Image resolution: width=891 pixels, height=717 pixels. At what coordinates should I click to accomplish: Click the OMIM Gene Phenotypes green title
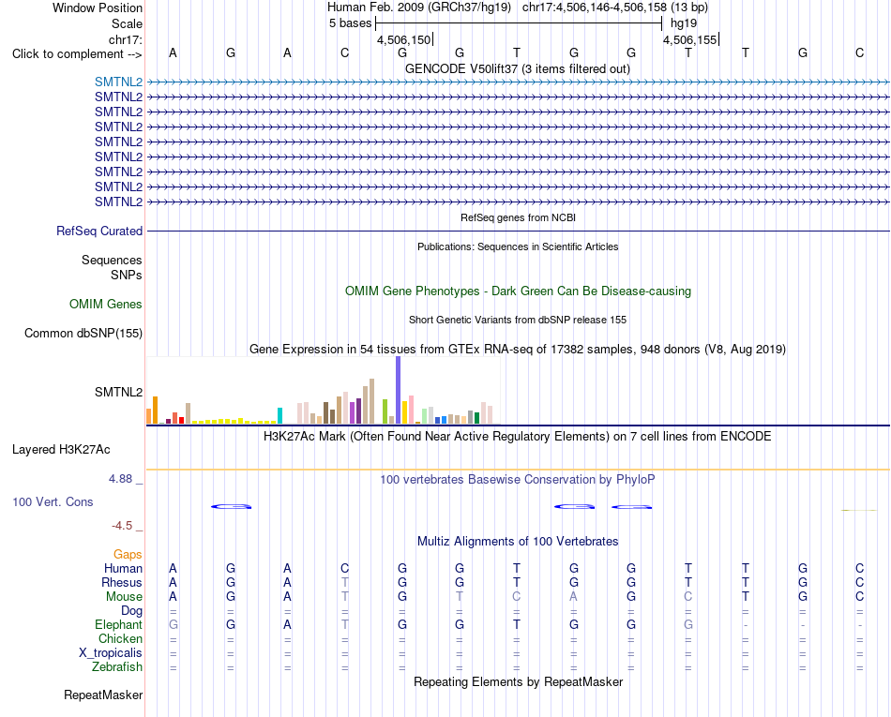pos(518,291)
